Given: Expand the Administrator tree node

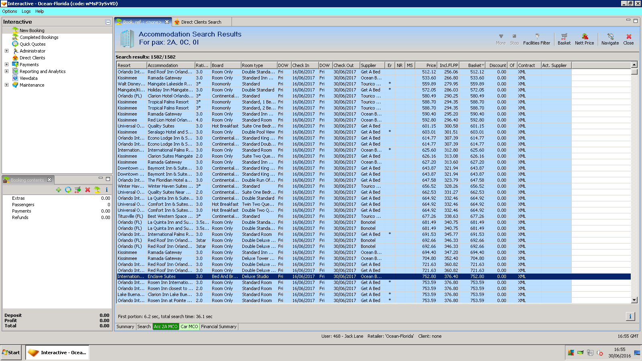Looking at the screenshot, I should [6, 51].
